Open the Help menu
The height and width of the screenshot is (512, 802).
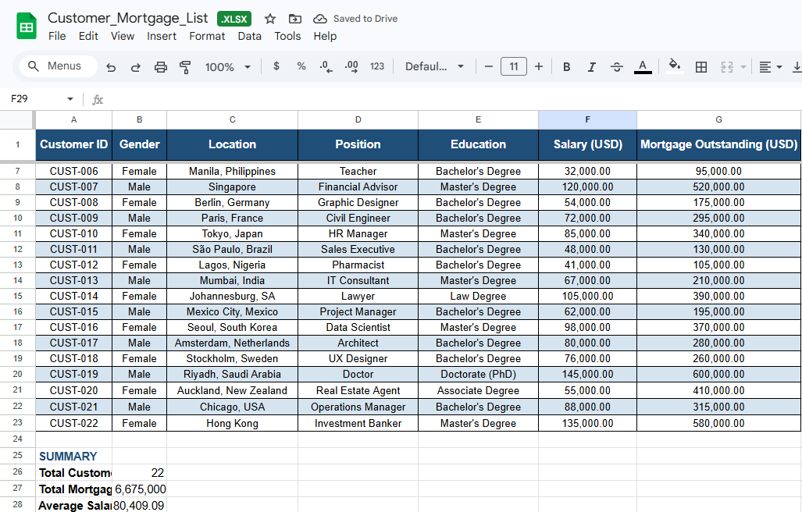point(325,36)
